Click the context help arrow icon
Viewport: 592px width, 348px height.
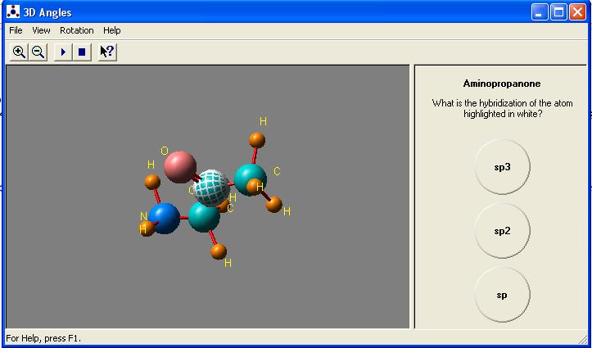coord(106,52)
